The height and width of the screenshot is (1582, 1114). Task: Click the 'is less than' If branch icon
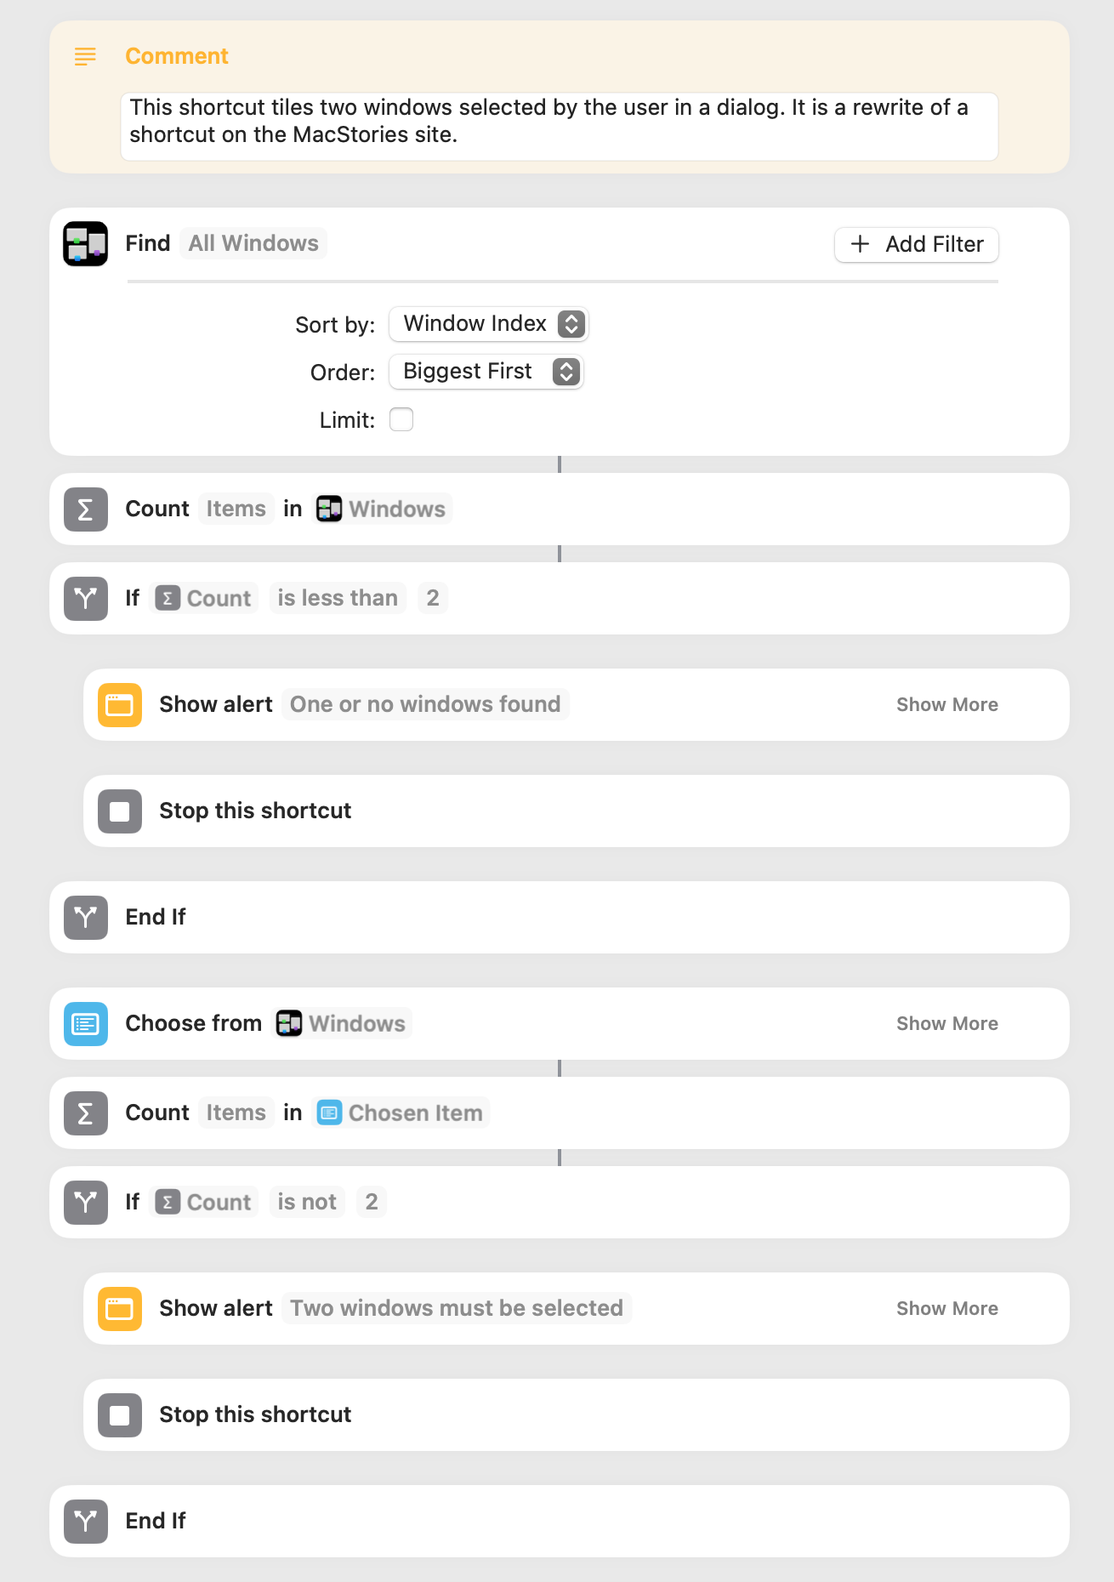click(85, 598)
